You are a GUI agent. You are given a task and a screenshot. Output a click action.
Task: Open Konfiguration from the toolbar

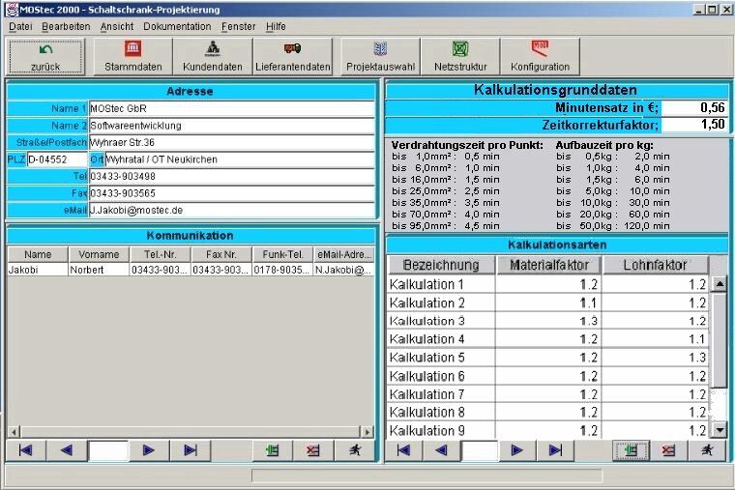[540, 56]
